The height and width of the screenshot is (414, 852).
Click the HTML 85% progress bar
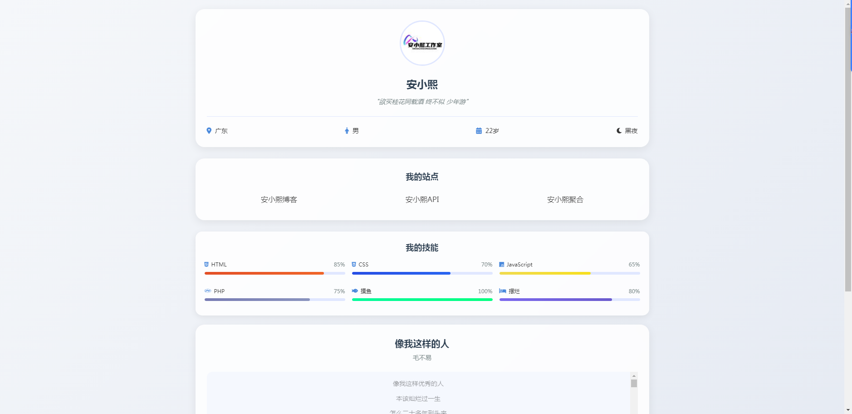coord(274,273)
